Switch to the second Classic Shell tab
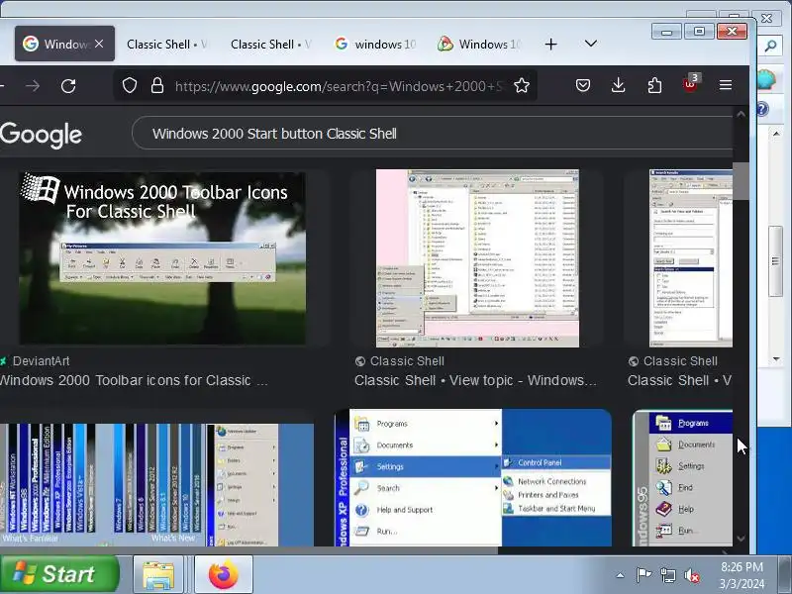 click(x=271, y=45)
